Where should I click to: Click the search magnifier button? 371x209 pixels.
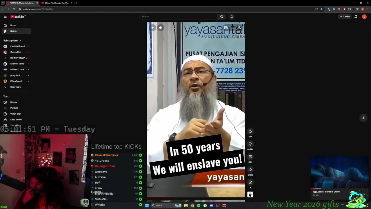pos(222,17)
